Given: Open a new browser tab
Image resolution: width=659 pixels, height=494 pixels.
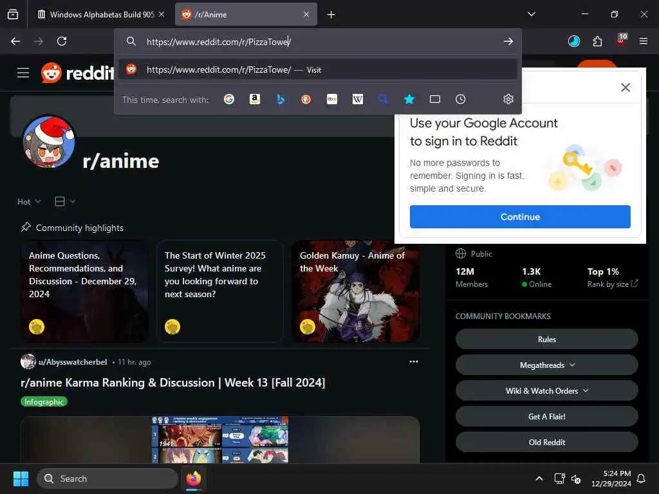Looking at the screenshot, I should point(331,15).
